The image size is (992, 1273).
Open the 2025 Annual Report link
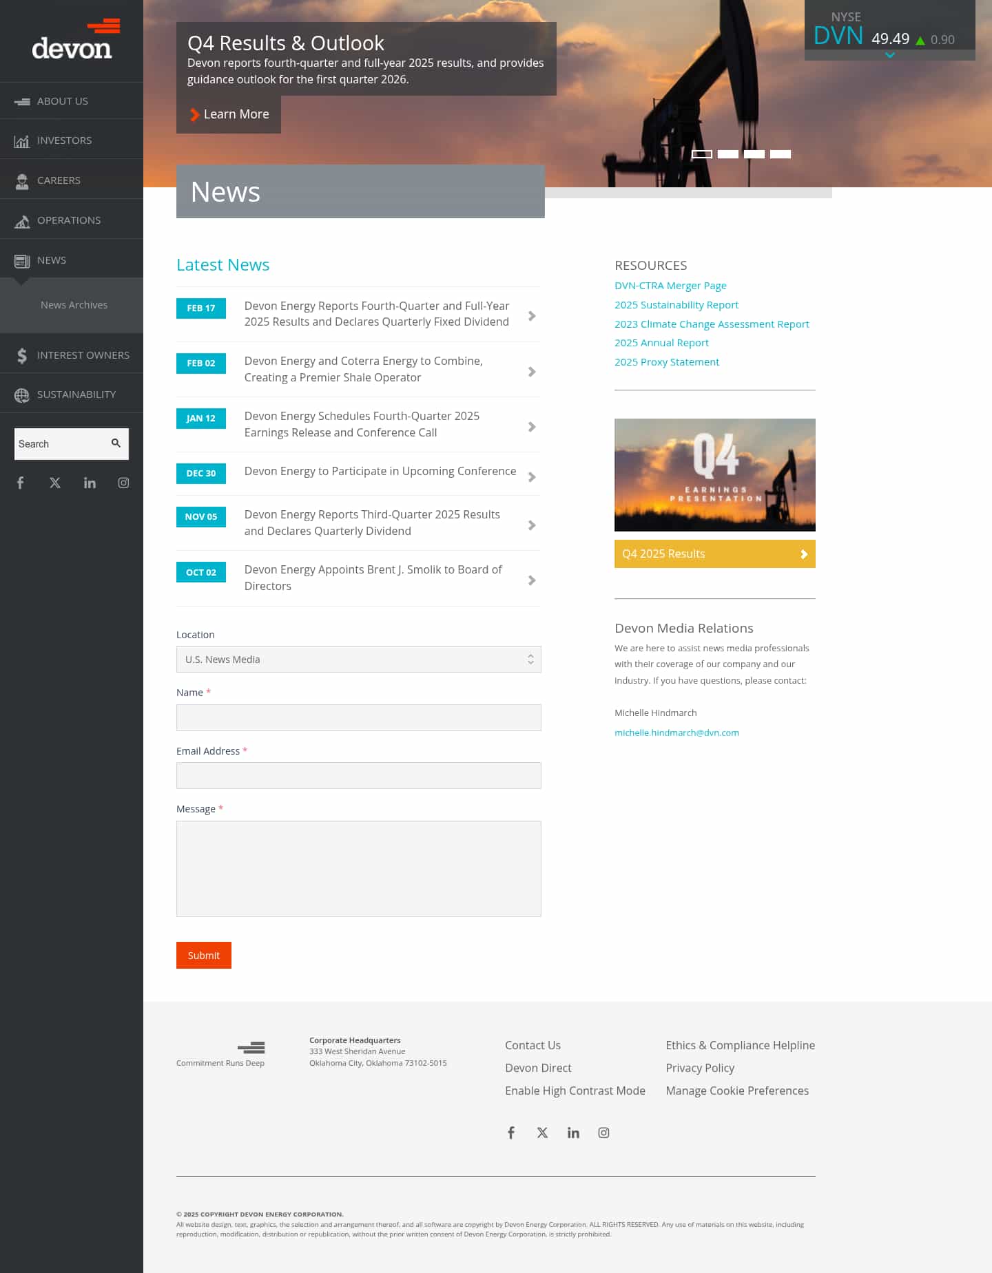click(661, 343)
